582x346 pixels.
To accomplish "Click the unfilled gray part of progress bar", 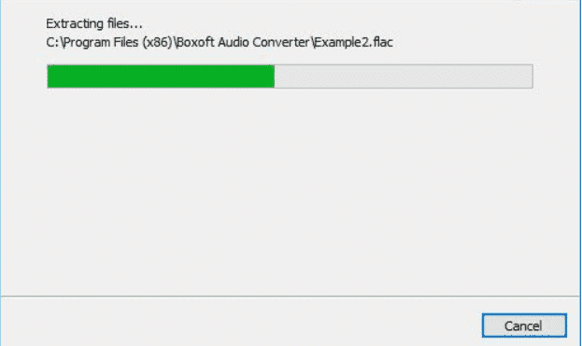I will [404, 76].
